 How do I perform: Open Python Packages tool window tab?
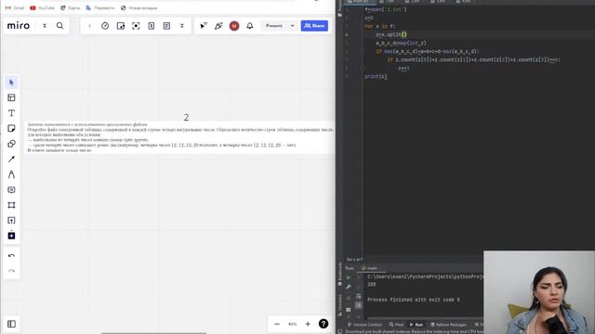(448, 325)
